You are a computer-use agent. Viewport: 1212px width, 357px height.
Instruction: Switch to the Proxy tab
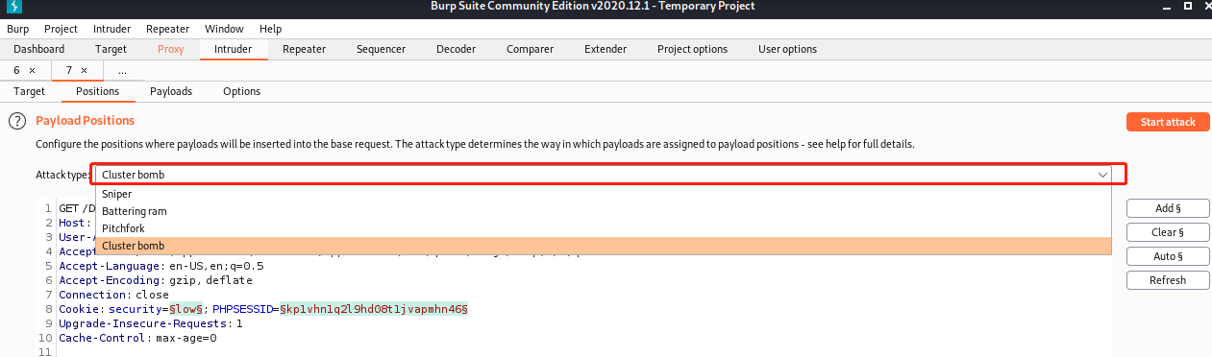[170, 49]
